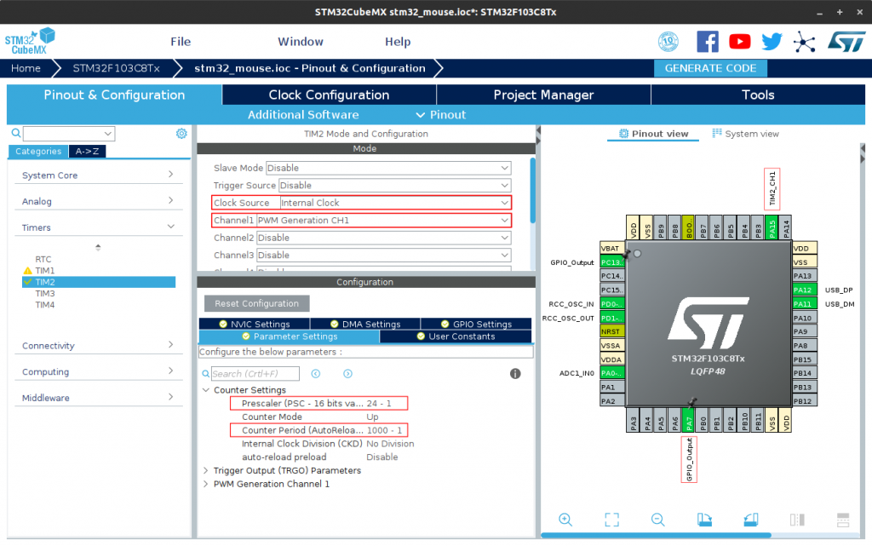The height and width of the screenshot is (546, 872).
Task: Collapse Counter Settings section
Action: coord(206,390)
